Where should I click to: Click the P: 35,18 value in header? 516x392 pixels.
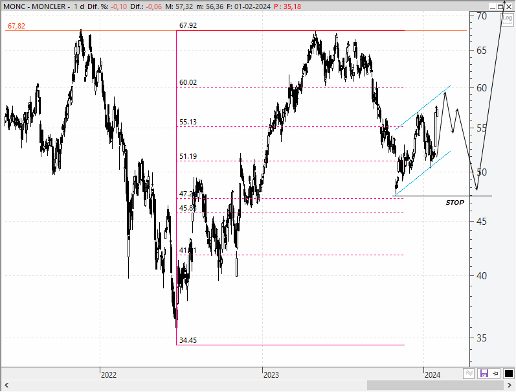[287, 6]
